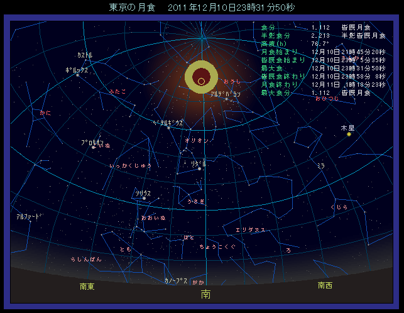Viewport: 404px width, 313px height.
Task: Select the Alphard (アルファード) star label
Action: 29,216
